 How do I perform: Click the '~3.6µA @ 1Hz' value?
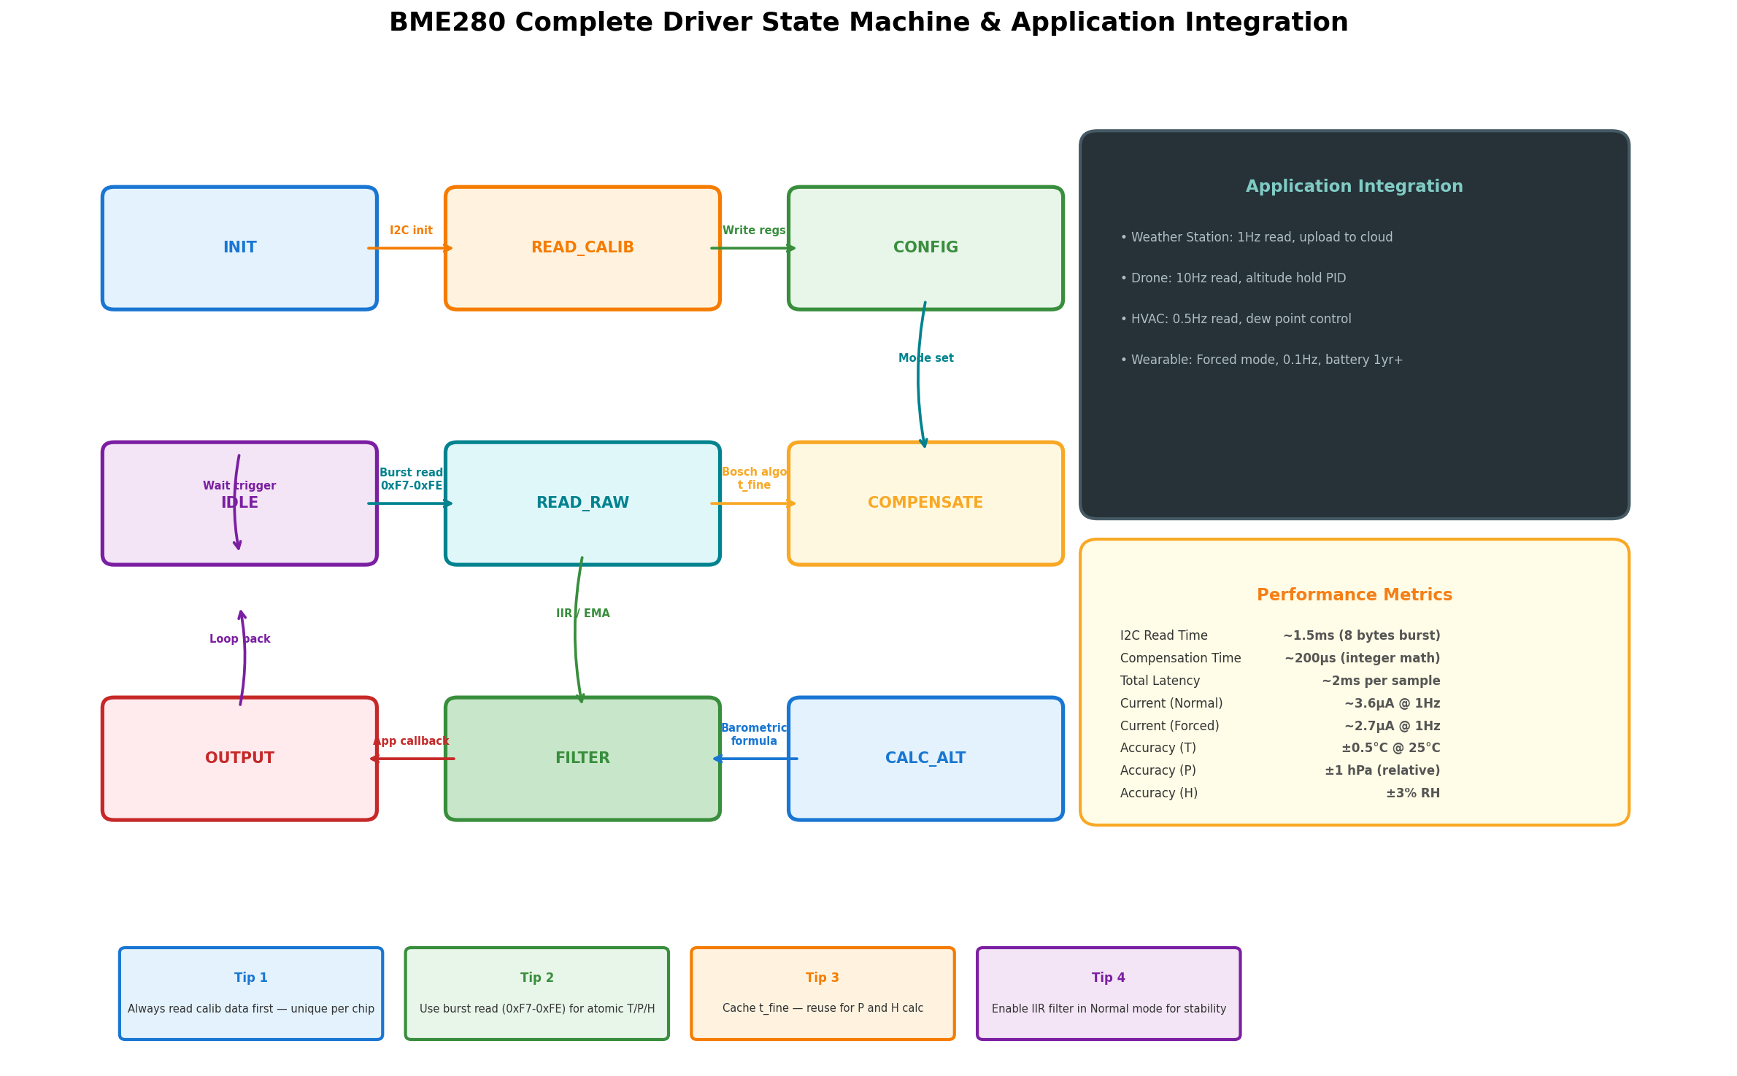1392,704
